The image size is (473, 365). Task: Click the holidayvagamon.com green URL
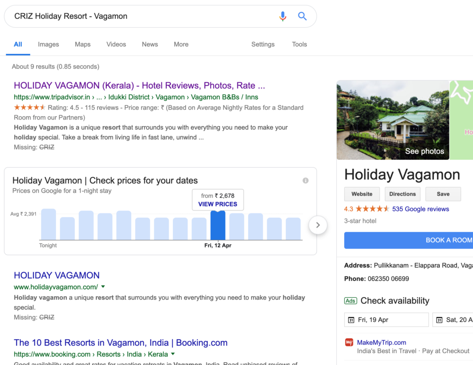click(x=56, y=287)
